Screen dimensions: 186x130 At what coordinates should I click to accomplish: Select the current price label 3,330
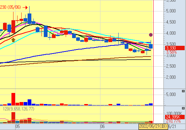click(x=175, y=48)
